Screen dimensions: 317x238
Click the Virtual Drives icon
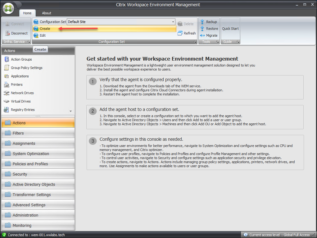[7, 101]
